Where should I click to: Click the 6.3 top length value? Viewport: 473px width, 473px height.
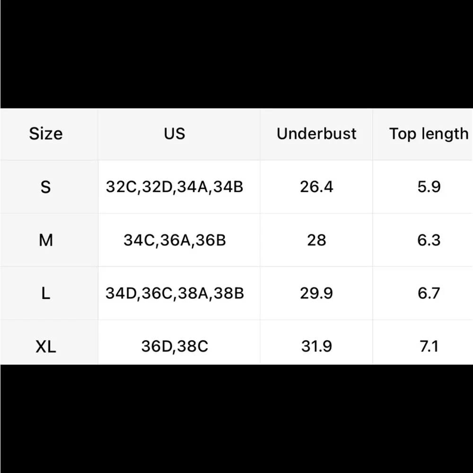click(x=429, y=240)
